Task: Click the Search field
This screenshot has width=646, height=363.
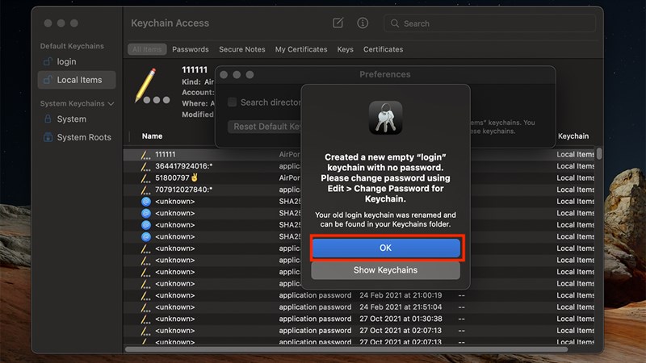Action: 490,23
